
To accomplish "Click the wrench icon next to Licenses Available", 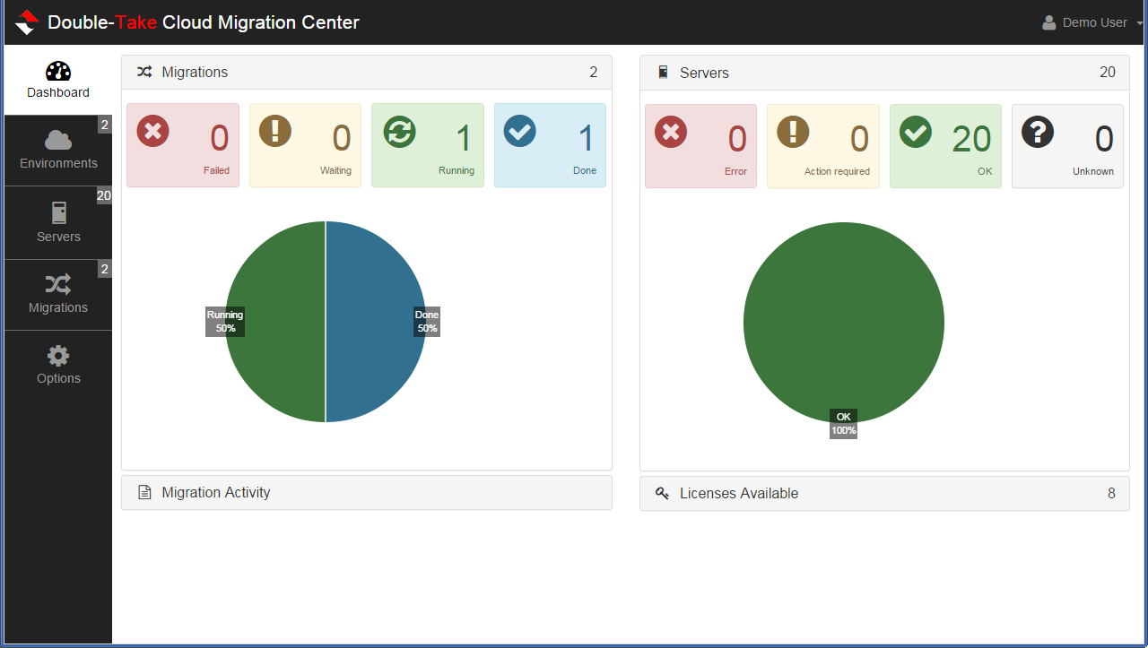I will [x=662, y=493].
